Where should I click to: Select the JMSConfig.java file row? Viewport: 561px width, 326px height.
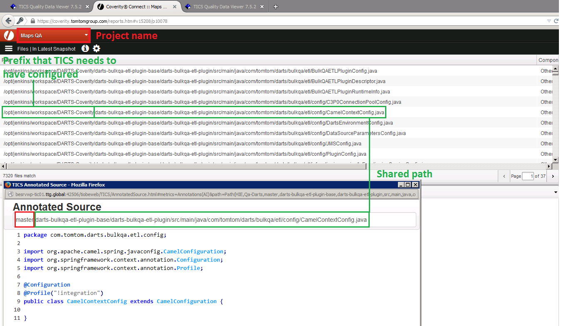(183, 144)
